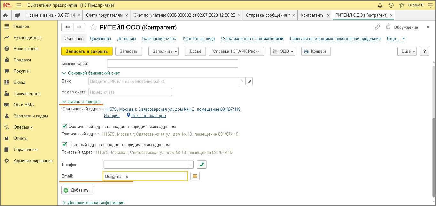Image resolution: width=436 pixels, height=206 pixels.
Task: Open Отчеты section in sidebar
Action: (20, 138)
